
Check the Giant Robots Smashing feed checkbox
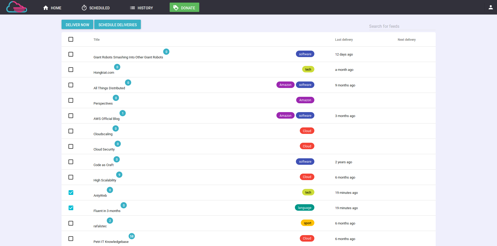coord(71,54)
